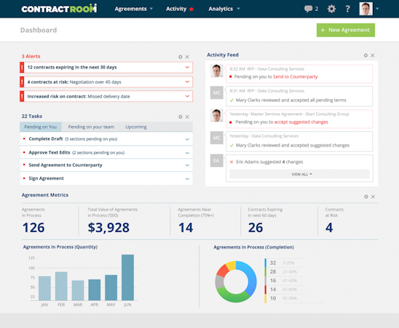
Task: Click the APR bar in the quantity chart
Action: click(95, 290)
